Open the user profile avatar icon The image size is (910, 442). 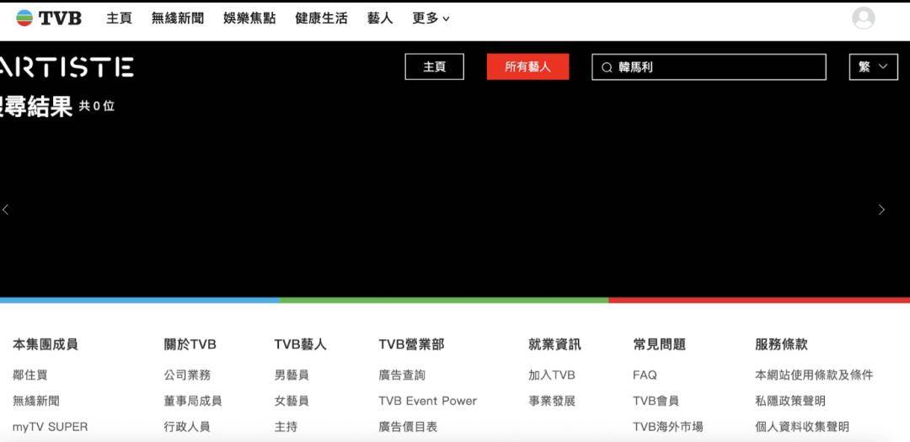[x=863, y=18]
